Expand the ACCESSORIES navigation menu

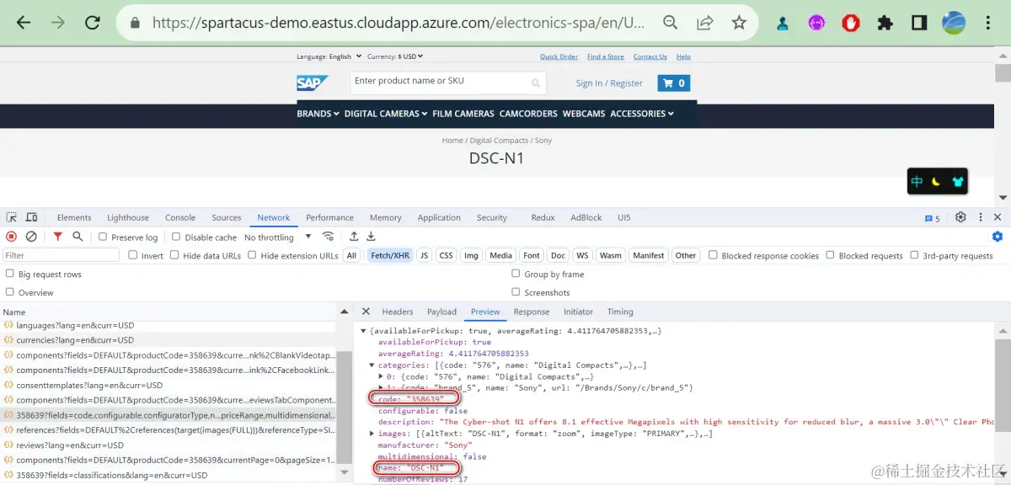(x=642, y=114)
